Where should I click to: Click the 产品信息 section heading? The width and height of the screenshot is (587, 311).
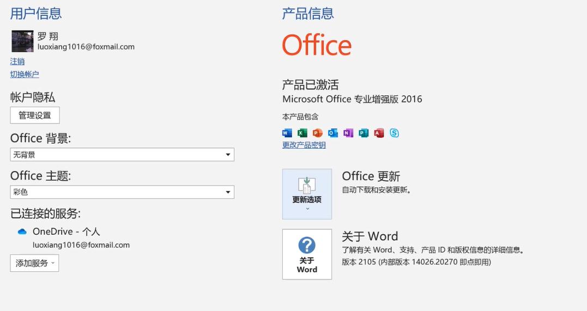(x=308, y=14)
